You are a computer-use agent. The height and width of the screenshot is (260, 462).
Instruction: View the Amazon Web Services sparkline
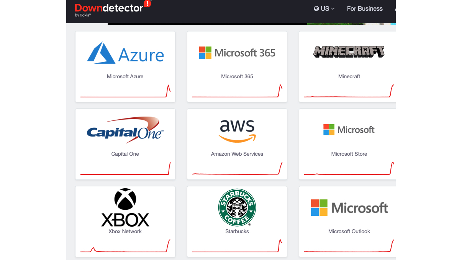(x=237, y=168)
